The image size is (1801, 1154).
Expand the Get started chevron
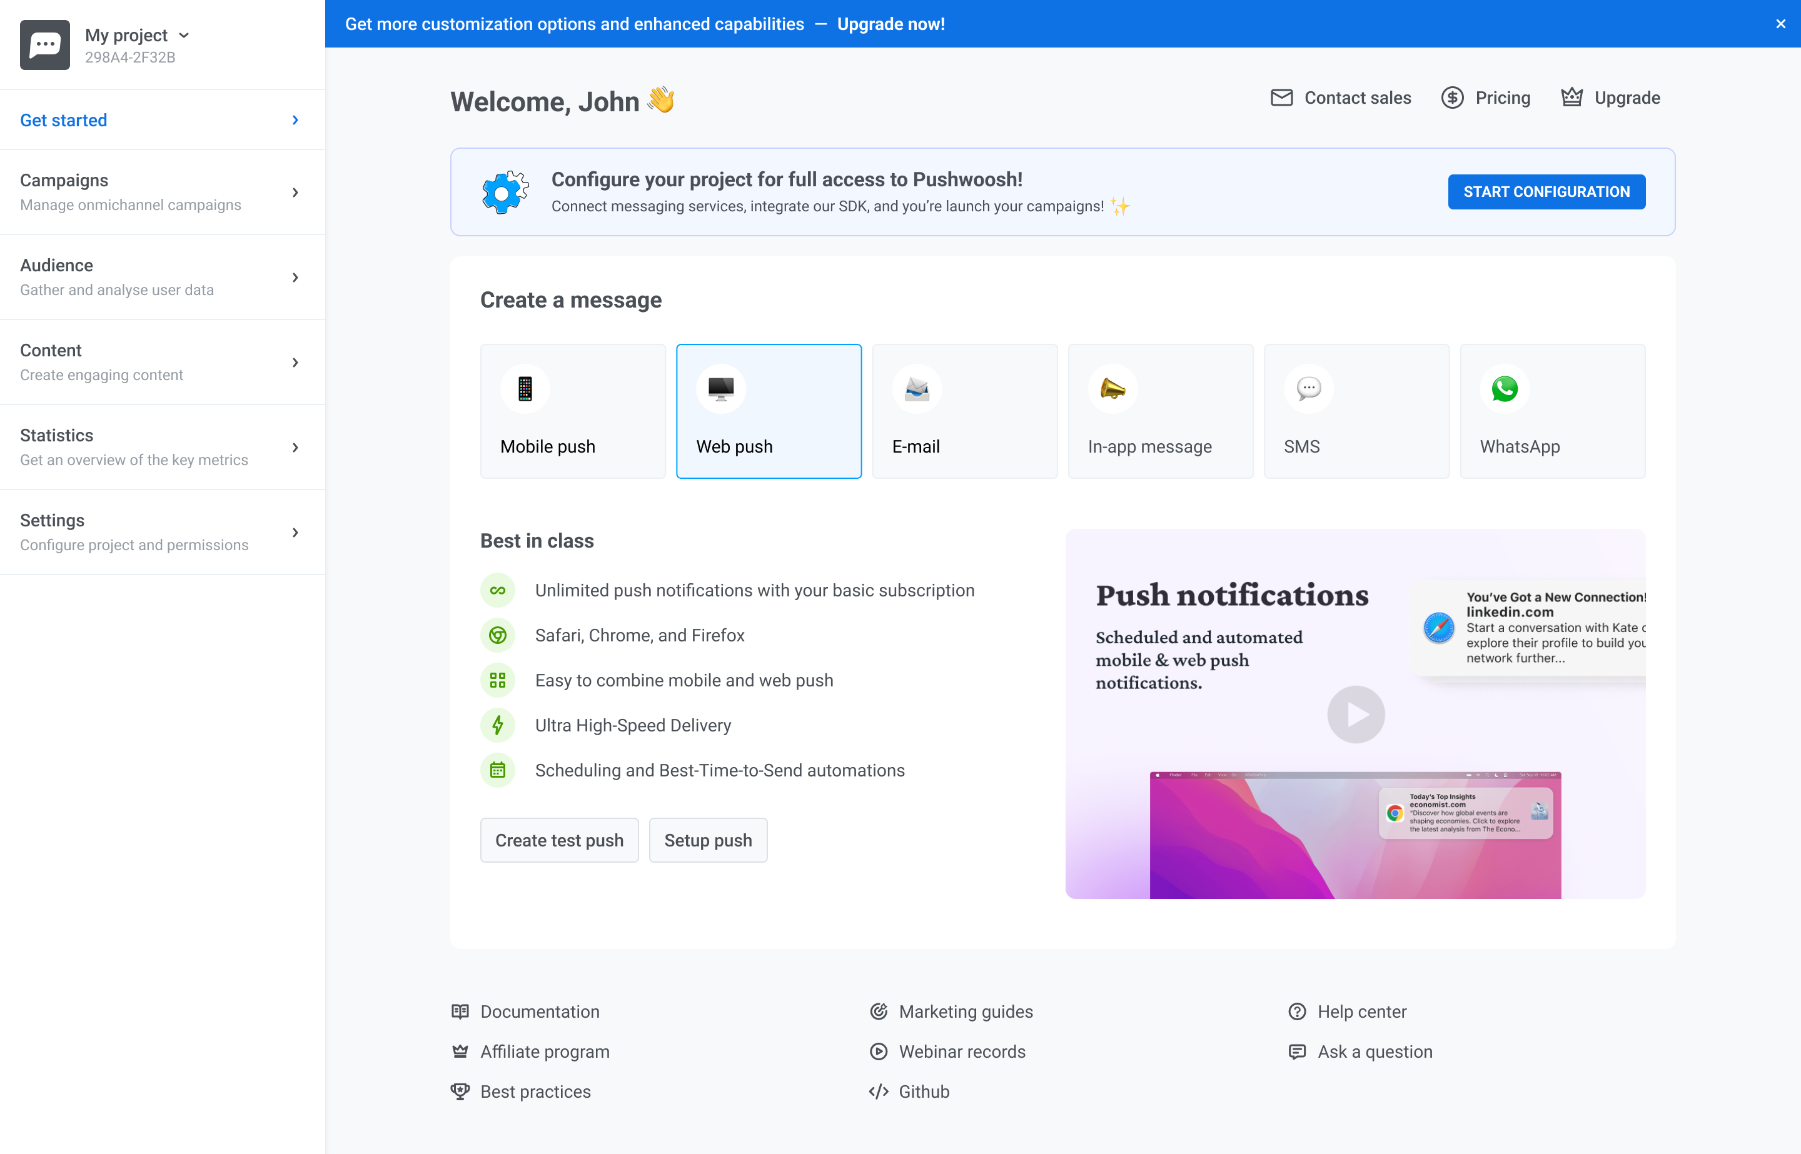pyautogui.click(x=295, y=120)
